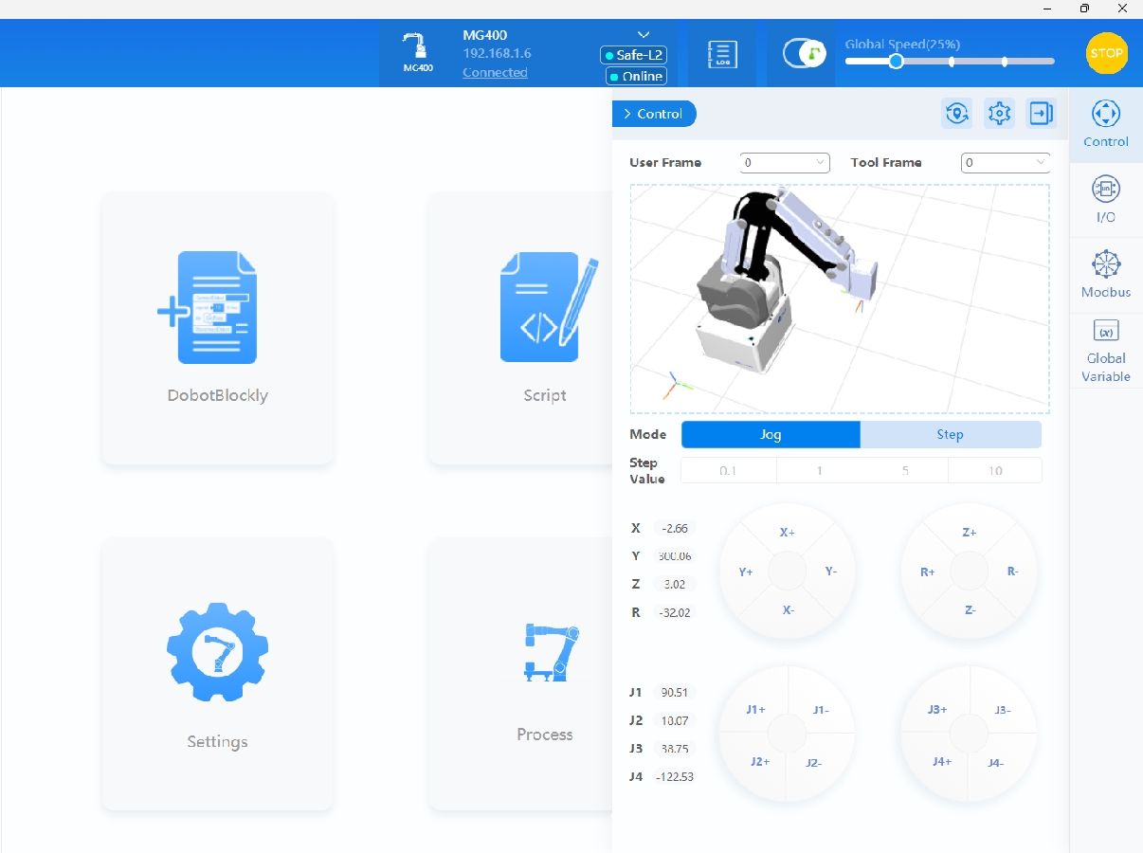Click the dock panel exit icon
The width and height of the screenshot is (1143, 853).
point(1041,114)
